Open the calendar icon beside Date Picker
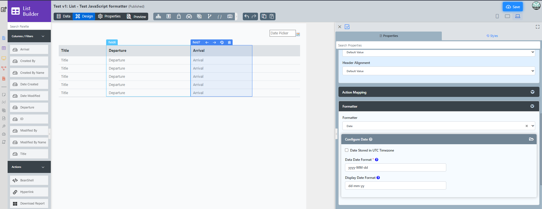This screenshot has height=209, width=542. [x=298, y=34]
